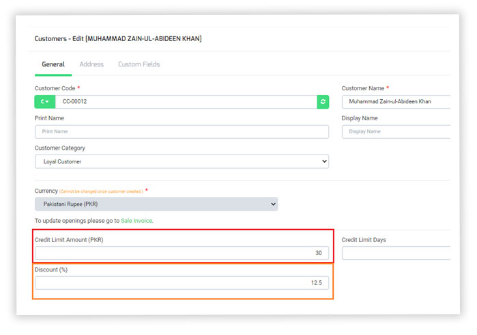This screenshot has width=477, height=335.
Task: Go to the Custom Fields tab
Action: click(139, 64)
